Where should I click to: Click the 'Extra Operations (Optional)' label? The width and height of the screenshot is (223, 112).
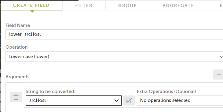point(166,91)
